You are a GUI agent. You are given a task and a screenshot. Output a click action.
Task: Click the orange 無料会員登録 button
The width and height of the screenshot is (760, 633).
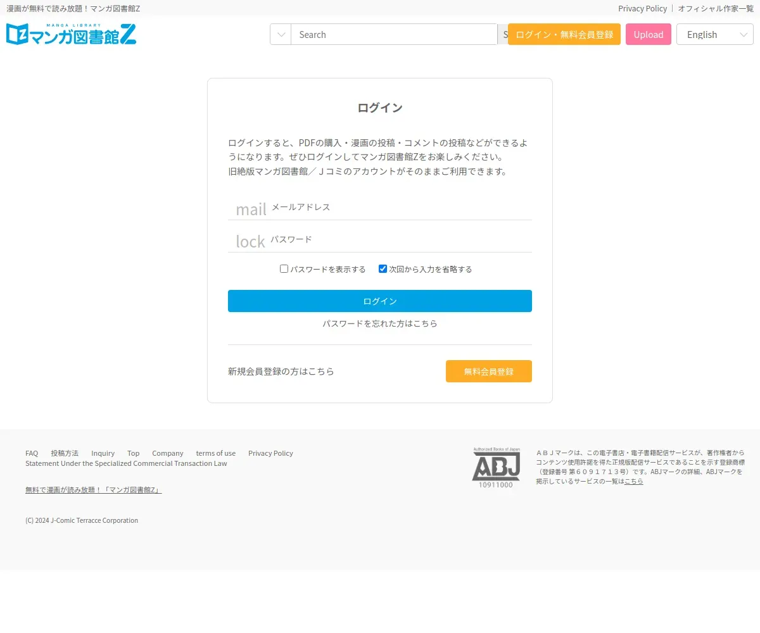pos(489,372)
